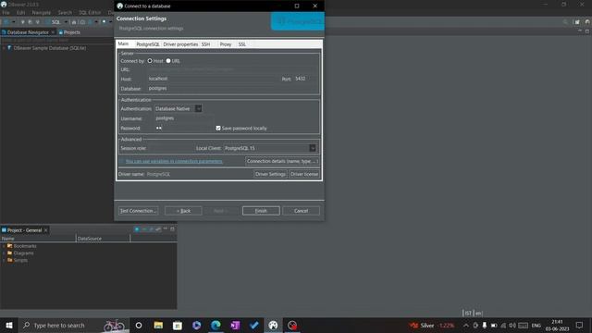Image resolution: width=592 pixels, height=333 pixels.
Task: Click the Password input field
Action: click(x=184, y=128)
